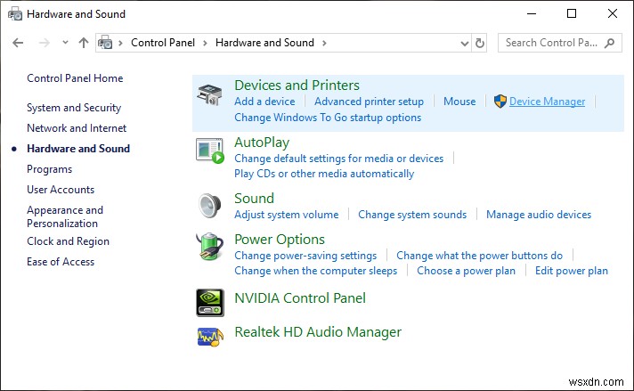Click Manage audio devices link
Screen dimensions: 634x391
(538, 215)
